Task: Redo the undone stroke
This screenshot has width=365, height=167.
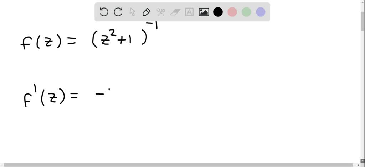Action: [x=118, y=12]
